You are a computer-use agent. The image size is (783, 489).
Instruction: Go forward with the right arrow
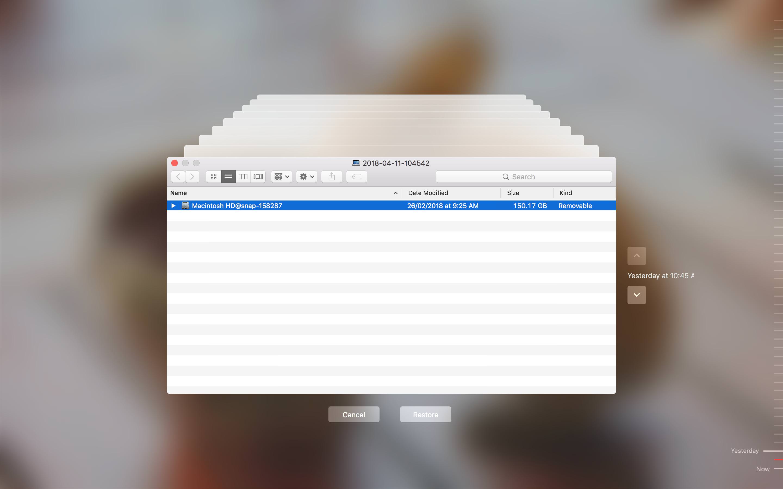(x=192, y=177)
